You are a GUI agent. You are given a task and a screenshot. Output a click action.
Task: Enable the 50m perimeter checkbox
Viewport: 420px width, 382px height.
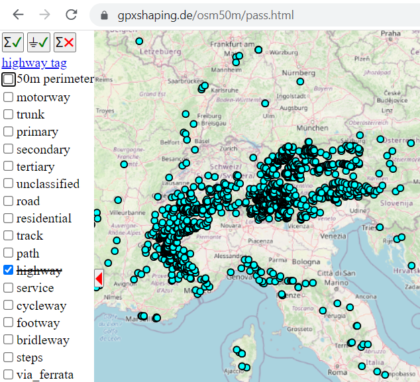(9, 79)
